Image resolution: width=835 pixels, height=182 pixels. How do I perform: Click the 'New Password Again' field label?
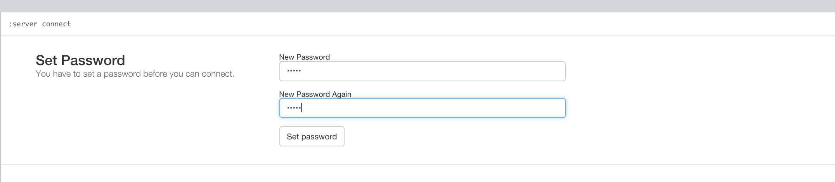(x=315, y=94)
